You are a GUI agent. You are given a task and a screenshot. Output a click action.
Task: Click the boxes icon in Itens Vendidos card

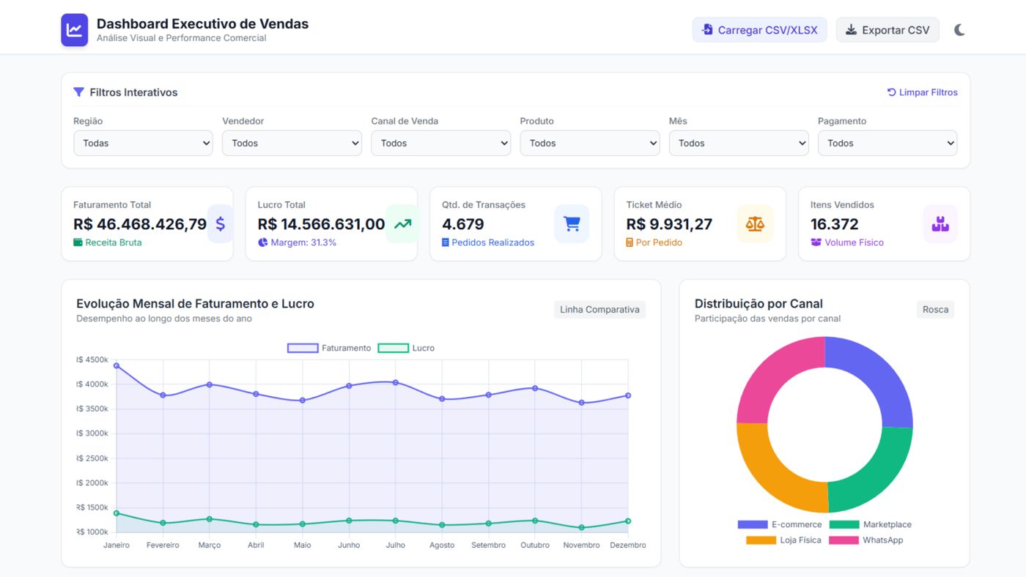click(x=940, y=223)
